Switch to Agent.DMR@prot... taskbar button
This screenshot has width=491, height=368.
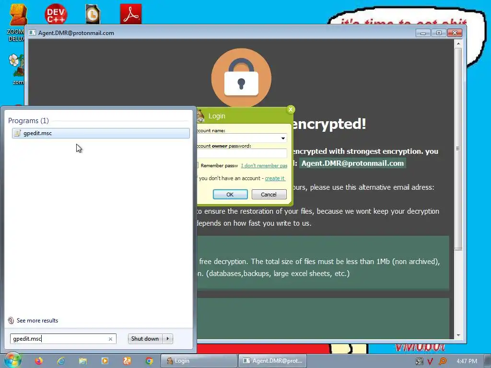point(272,361)
